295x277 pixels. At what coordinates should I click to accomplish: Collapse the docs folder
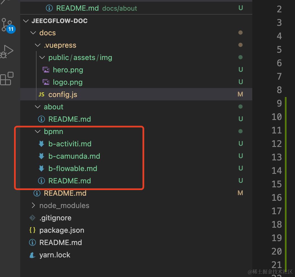(x=33, y=33)
